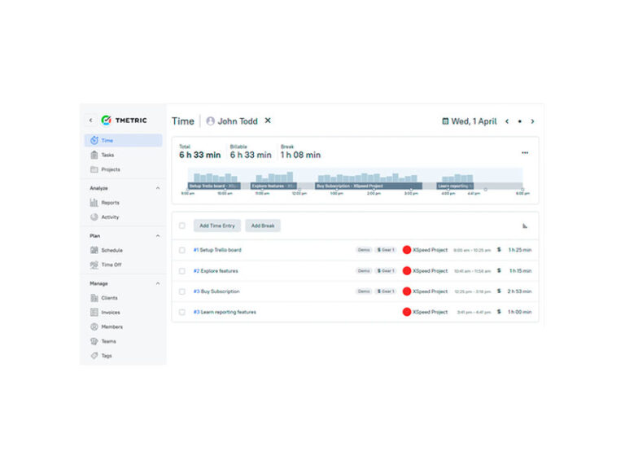The image size is (625, 469).
Task: Click Add Break button
Action: click(x=263, y=226)
